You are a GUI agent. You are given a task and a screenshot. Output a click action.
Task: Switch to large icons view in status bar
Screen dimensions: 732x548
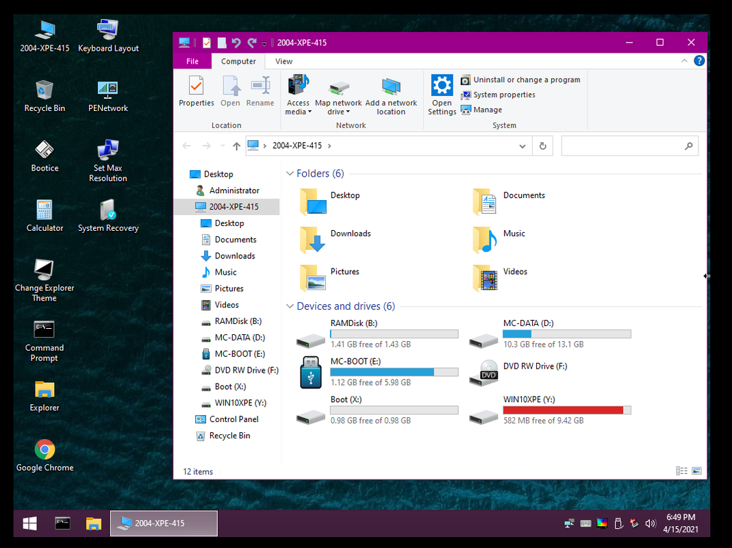click(696, 471)
